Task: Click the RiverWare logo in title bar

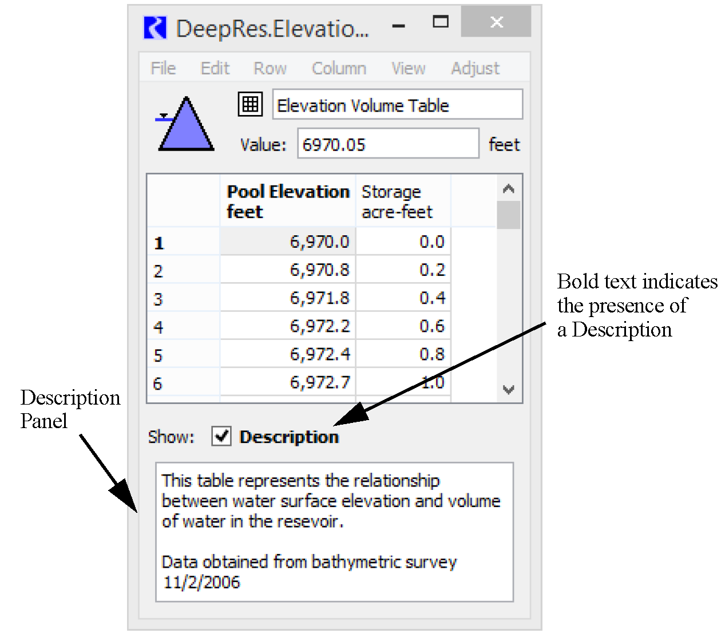Action: point(155,27)
